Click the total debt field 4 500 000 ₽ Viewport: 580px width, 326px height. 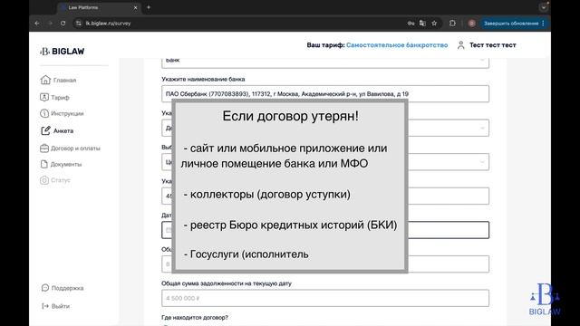pos(325,298)
